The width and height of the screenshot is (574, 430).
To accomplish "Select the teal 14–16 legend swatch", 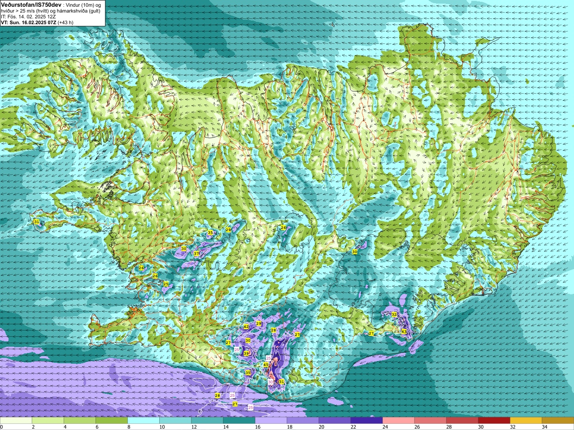I will [x=239, y=421].
